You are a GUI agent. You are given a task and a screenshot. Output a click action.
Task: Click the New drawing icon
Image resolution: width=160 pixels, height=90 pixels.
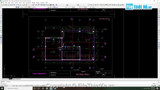point(2,5)
